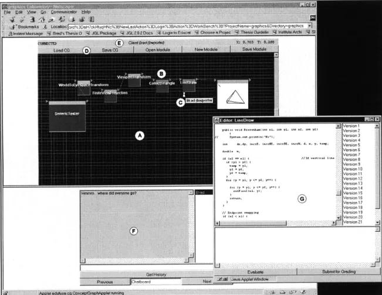Open the Go menu
The height and width of the screenshot is (295, 382).
click(43, 12)
